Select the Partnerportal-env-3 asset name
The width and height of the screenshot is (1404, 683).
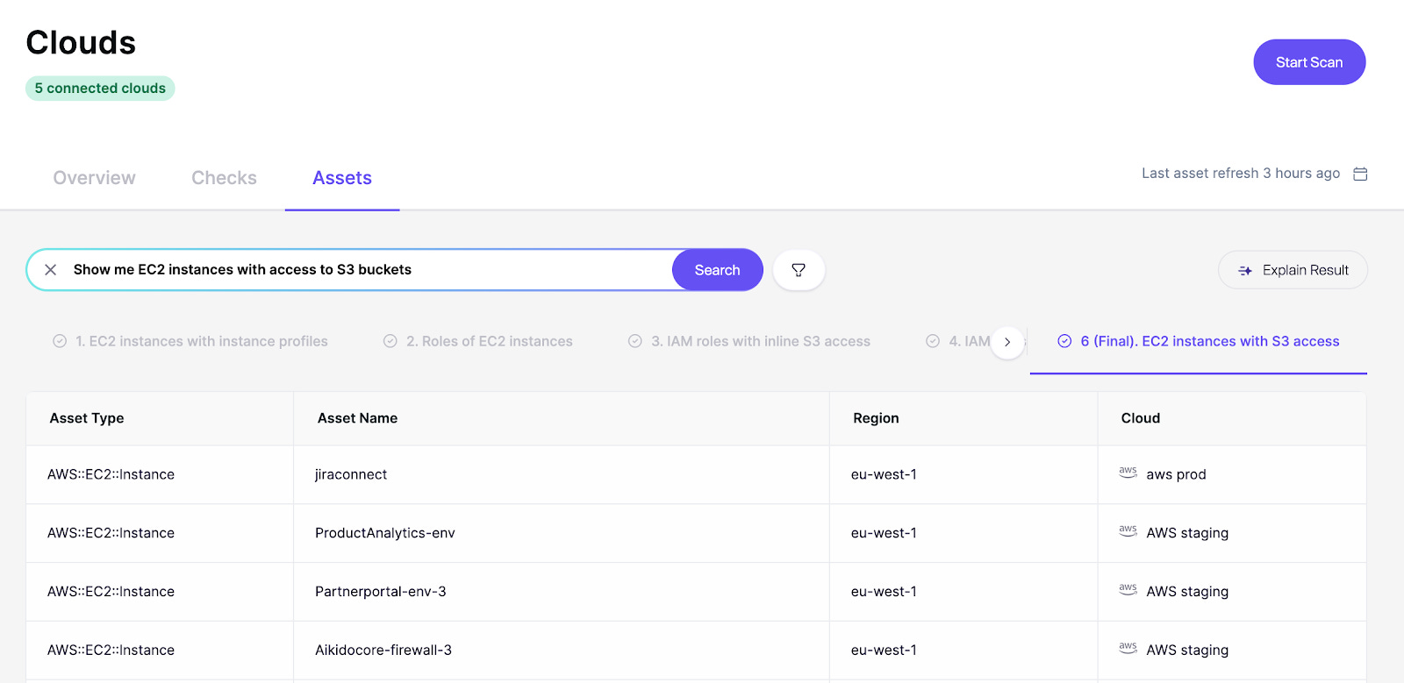[381, 592]
